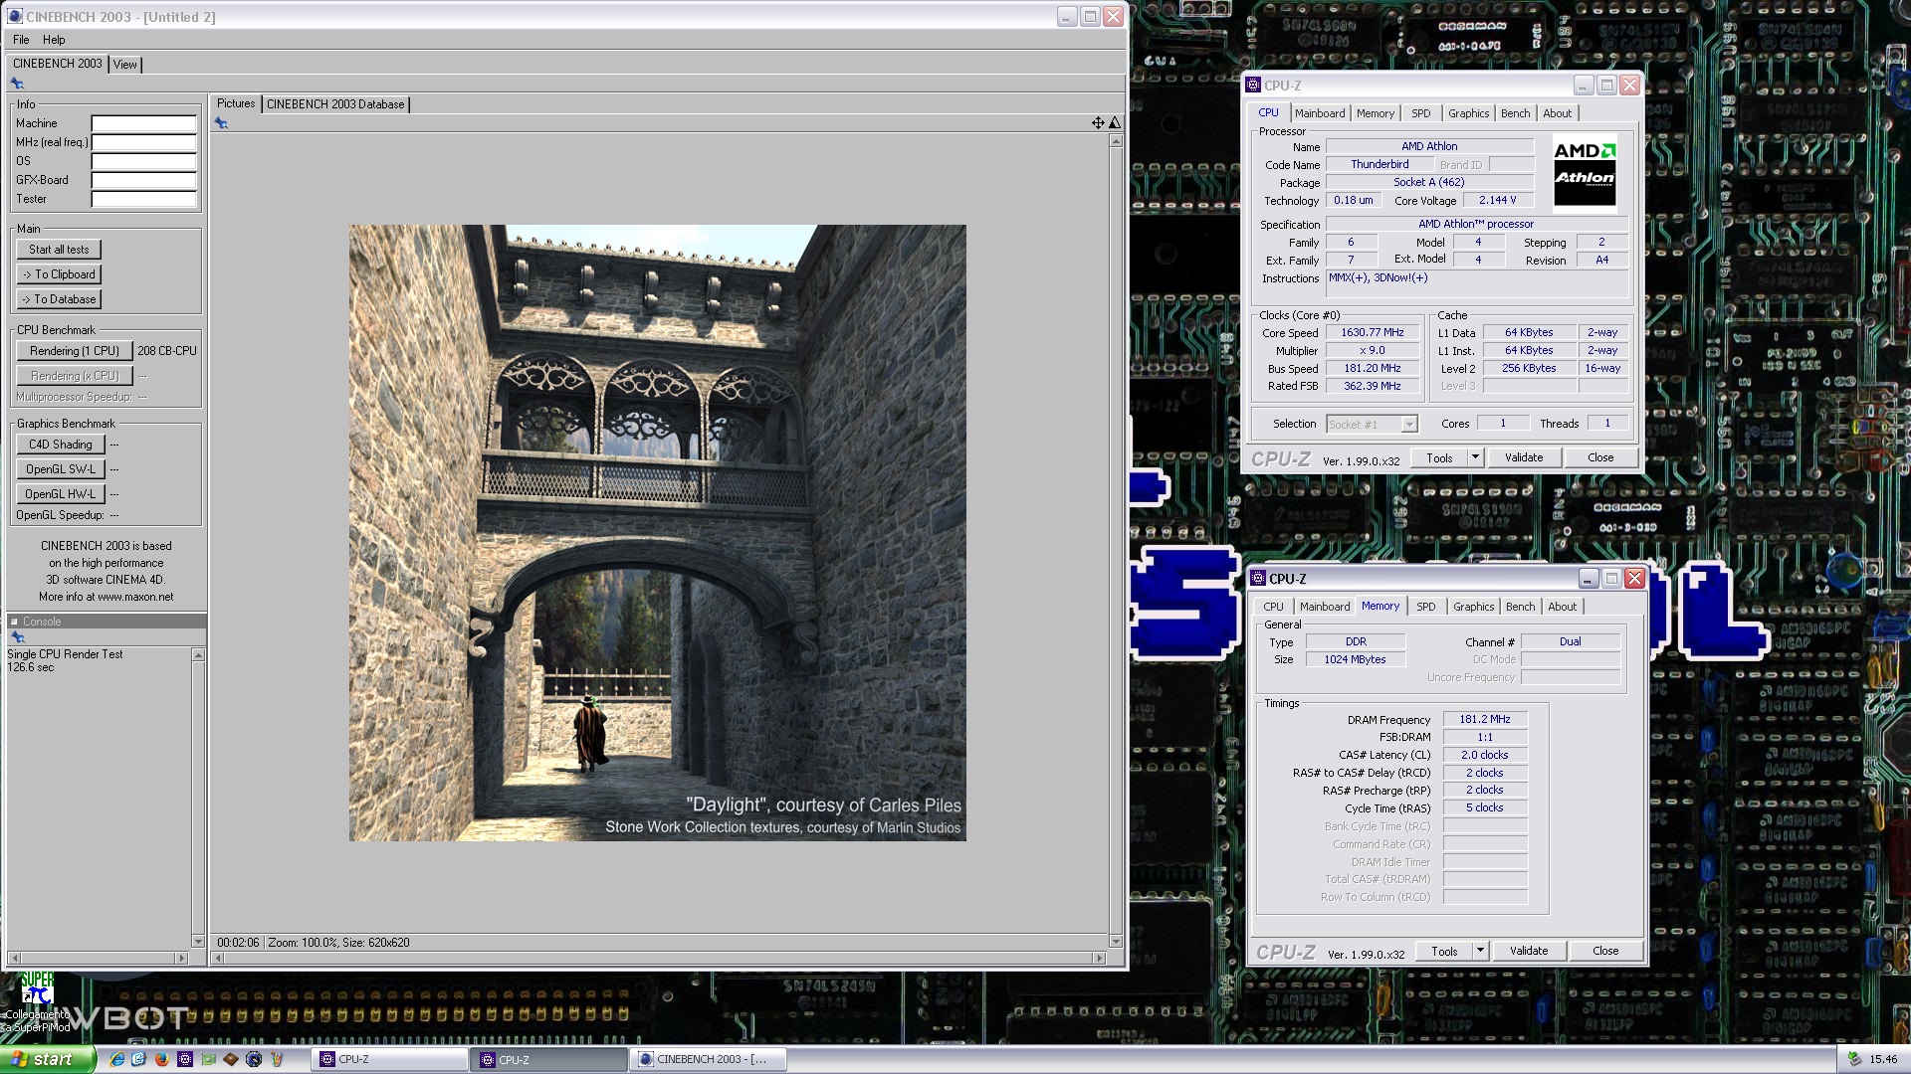Click Validate in lower CPU-Z window
Image resolution: width=1911 pixels, height=1074 pixels.
1529,951
